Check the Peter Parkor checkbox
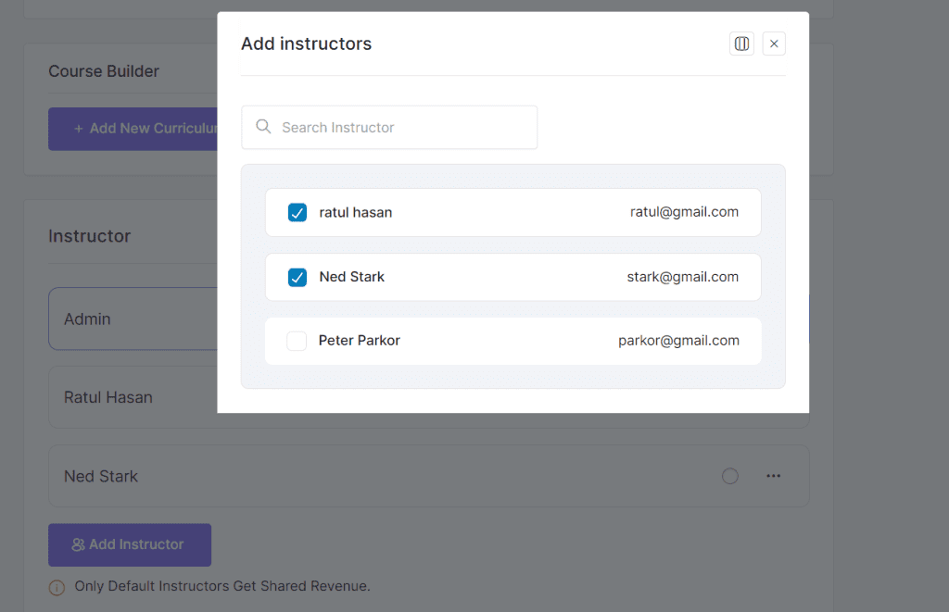 click(x=297, y=341)
